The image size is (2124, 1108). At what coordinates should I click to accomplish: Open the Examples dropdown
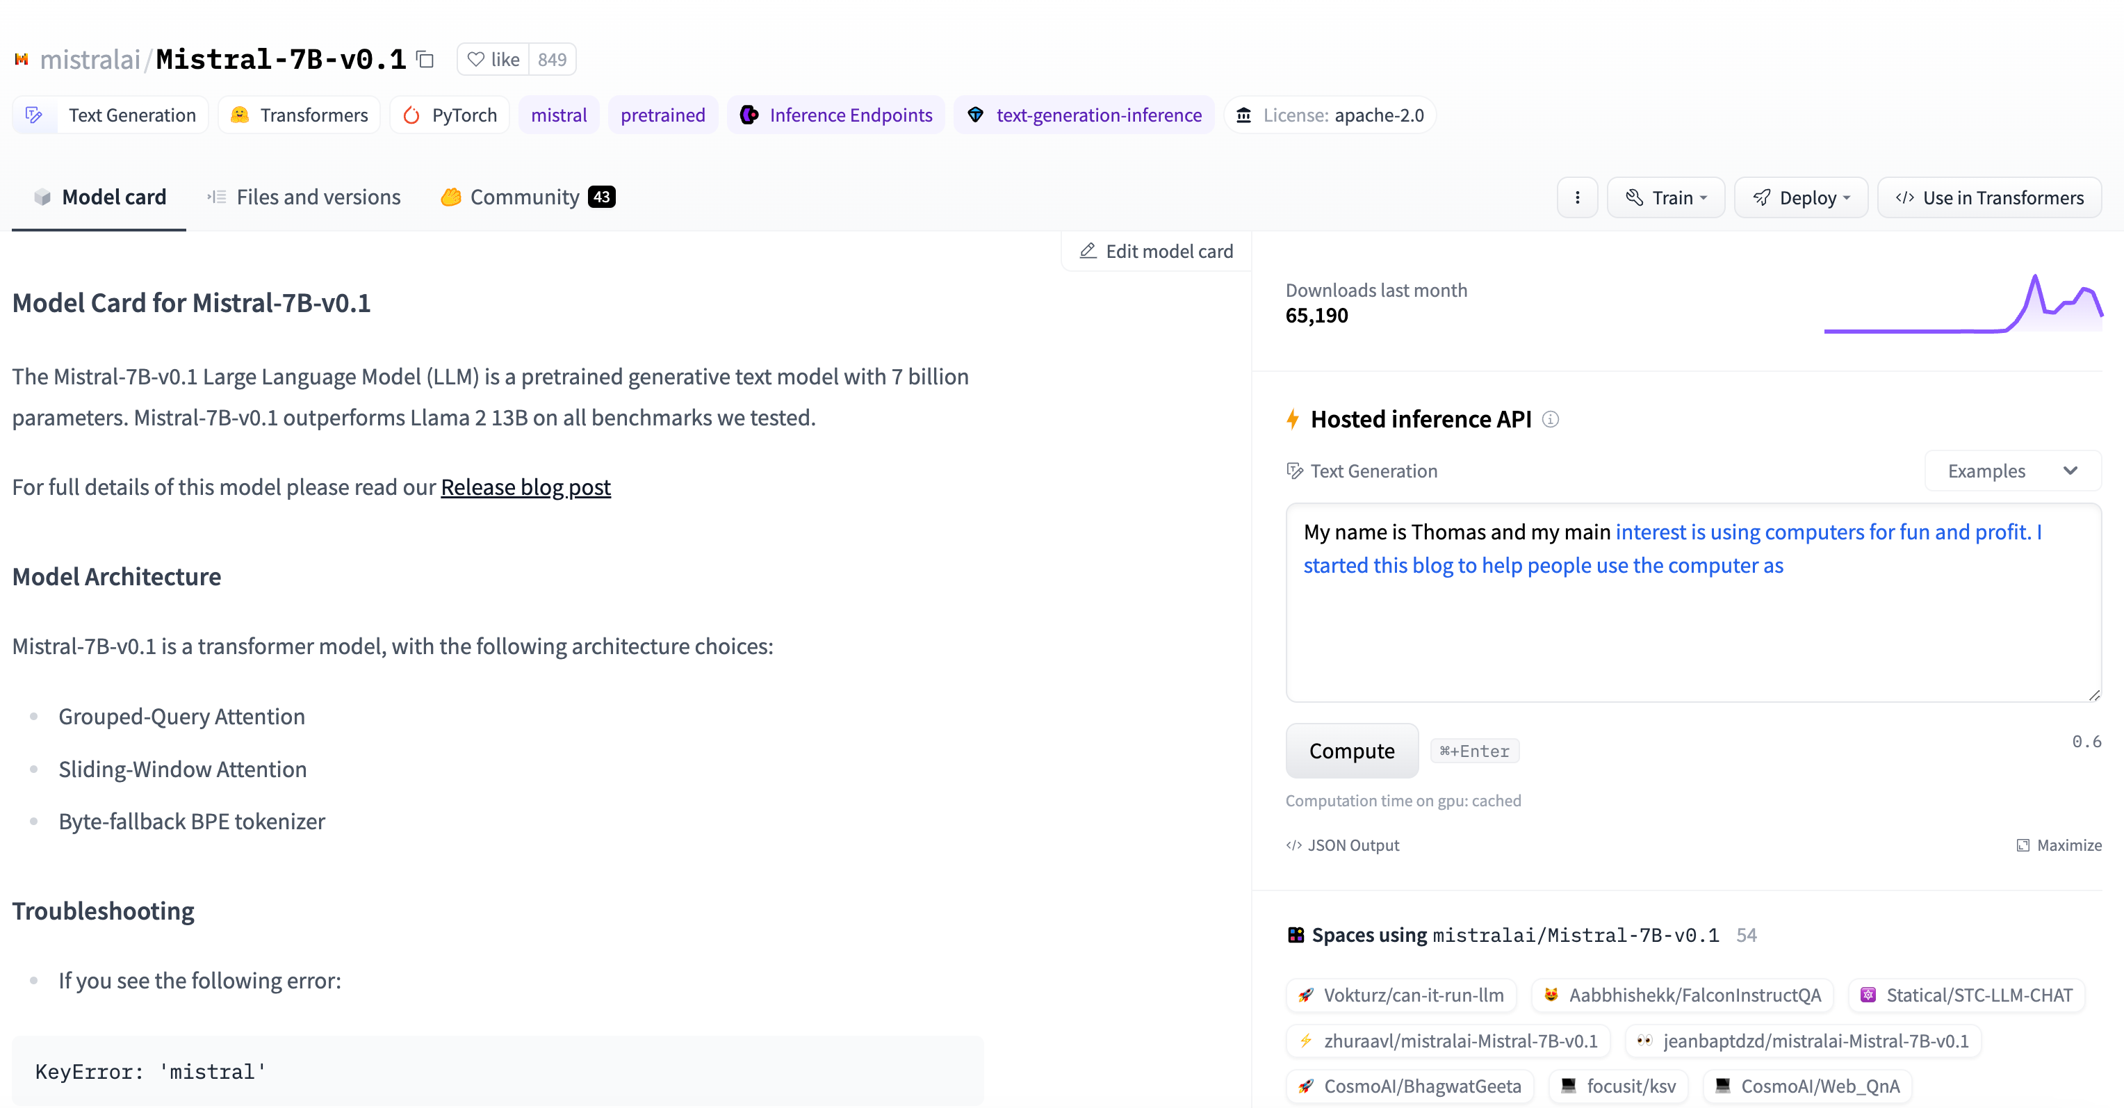coord(2012,471)
